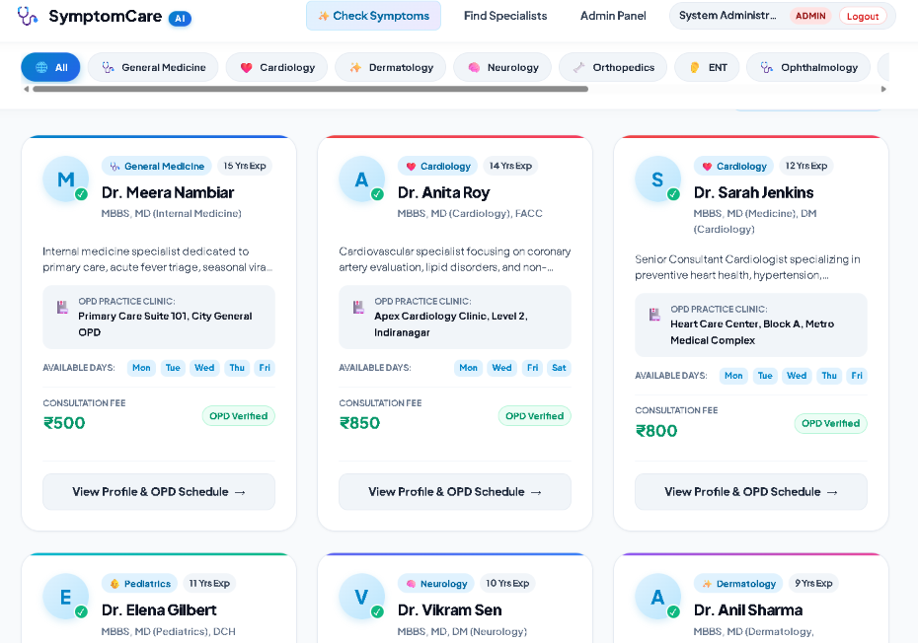This screenshot has height=643, width=918.
Task: Click Dr. Anita Roy's avatar
Action: coord(362,179)
